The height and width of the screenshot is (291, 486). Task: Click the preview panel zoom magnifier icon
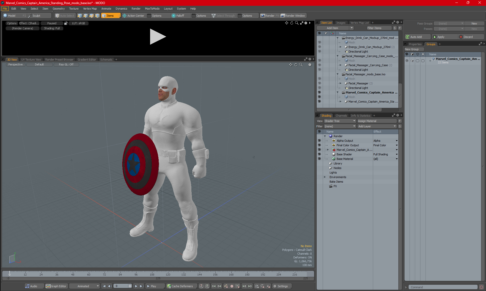tap(297, 23)
